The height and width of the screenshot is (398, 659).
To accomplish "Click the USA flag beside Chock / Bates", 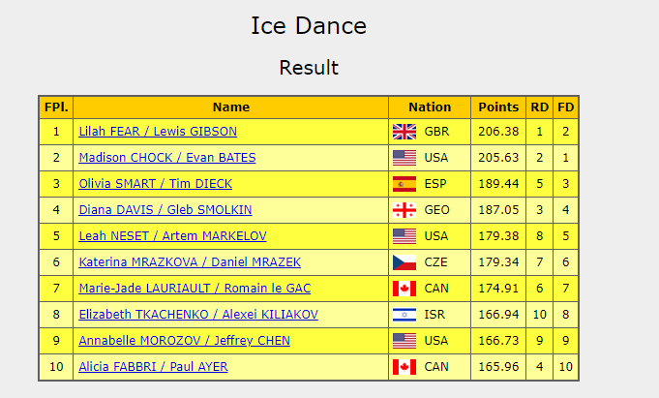I will [404, 158].
